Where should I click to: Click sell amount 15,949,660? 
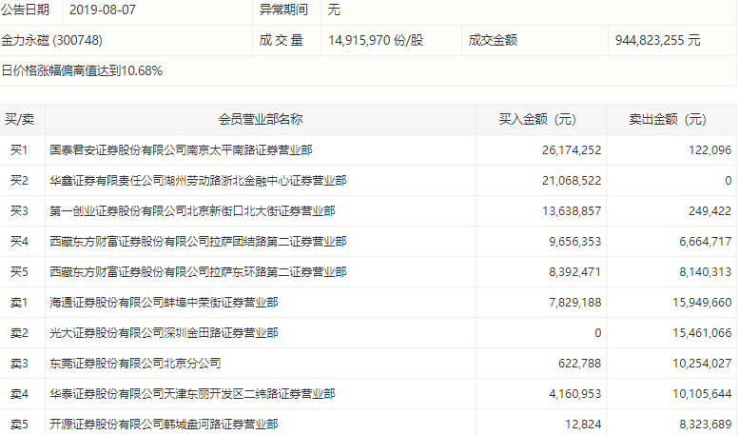click(702, 303)
